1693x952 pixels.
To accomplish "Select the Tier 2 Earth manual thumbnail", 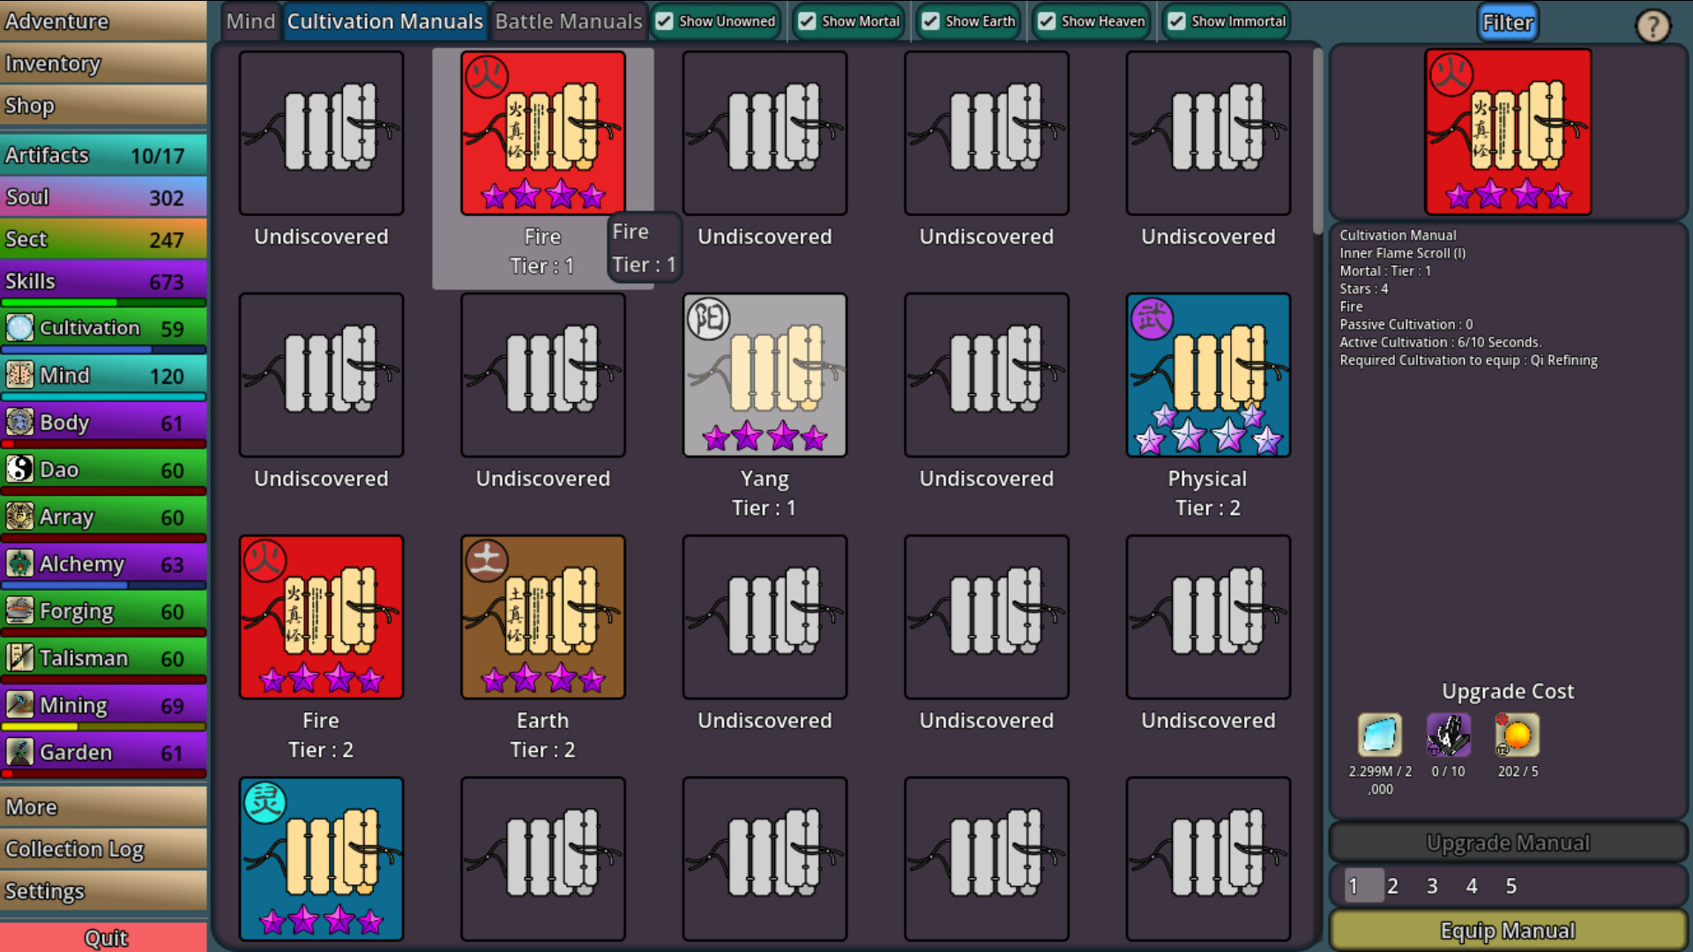I will 542,617.
